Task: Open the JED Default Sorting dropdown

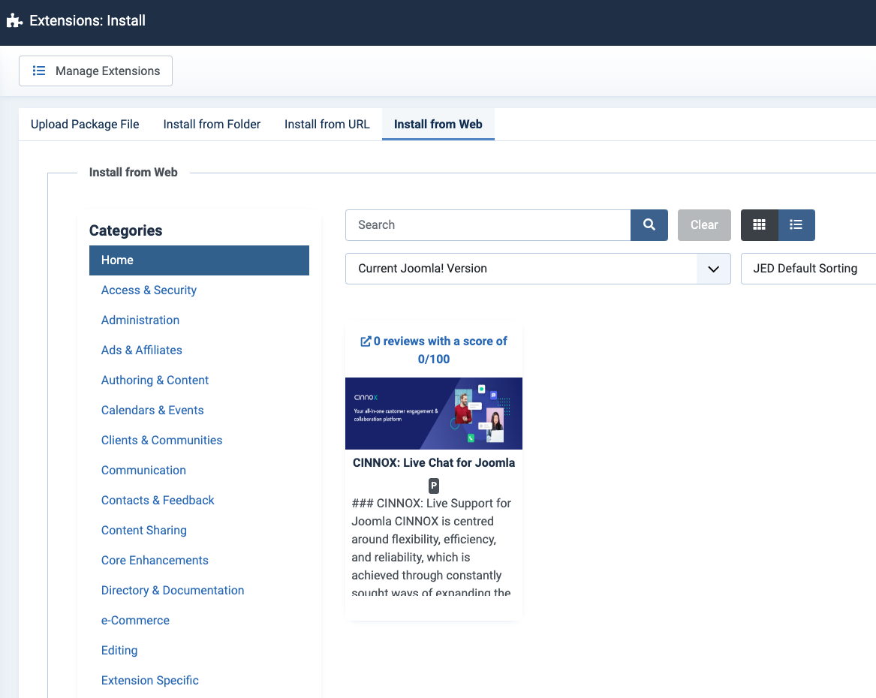Action: (x=808, y=269)
